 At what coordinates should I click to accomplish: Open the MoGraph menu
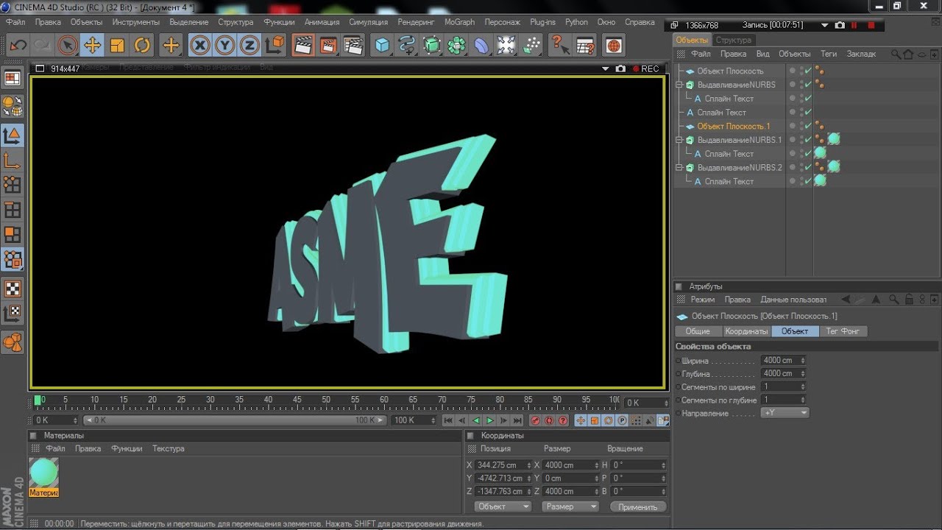459,22
